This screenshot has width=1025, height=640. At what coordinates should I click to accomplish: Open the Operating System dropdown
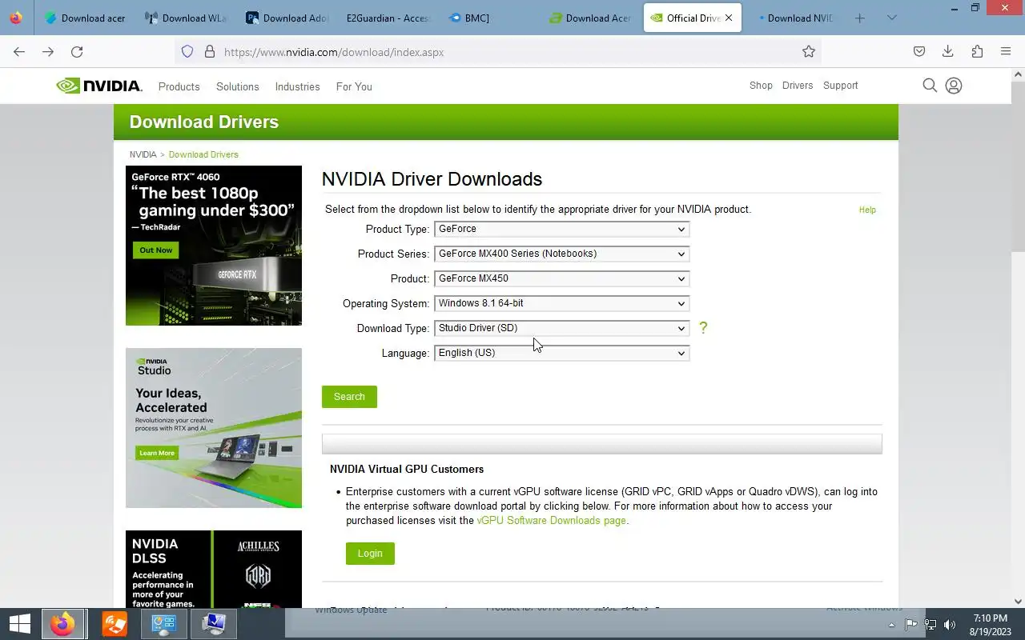[562, 303]
